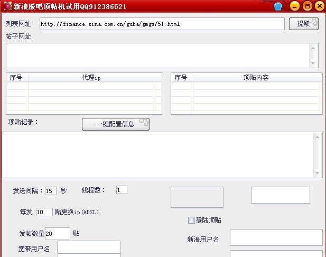326x257 pixels.
Task: Click the 顶贴记录： label
Action: 23,122
